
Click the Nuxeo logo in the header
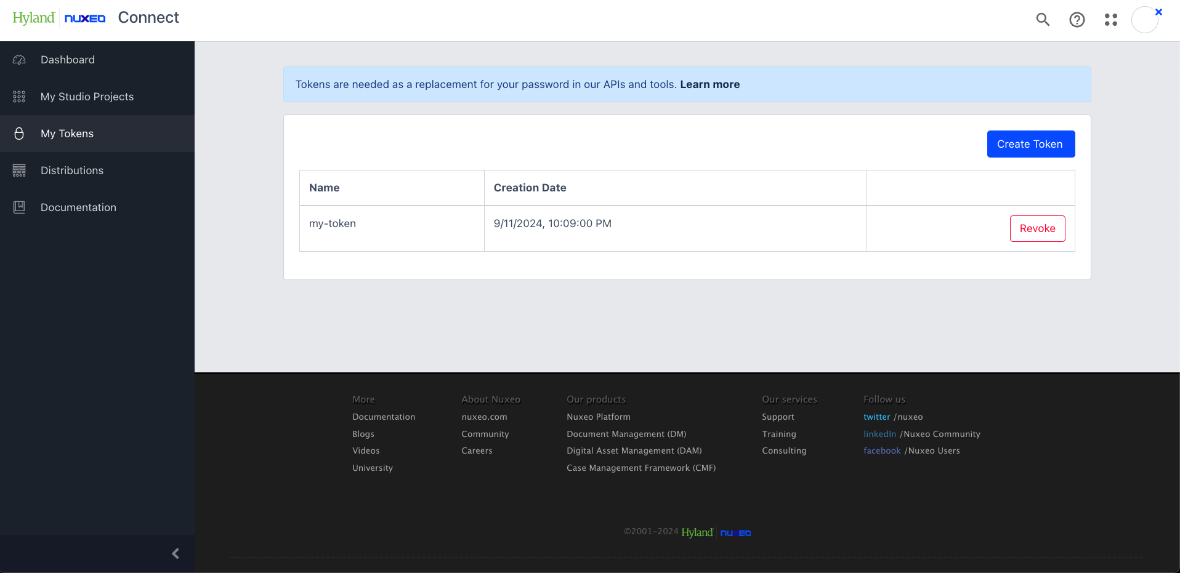tap(85, 18)
